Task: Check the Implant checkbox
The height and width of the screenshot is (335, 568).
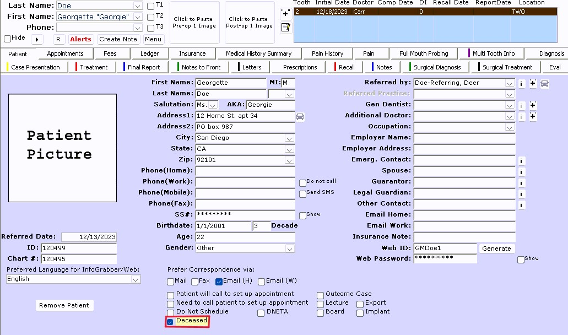Action: (359, 313)
